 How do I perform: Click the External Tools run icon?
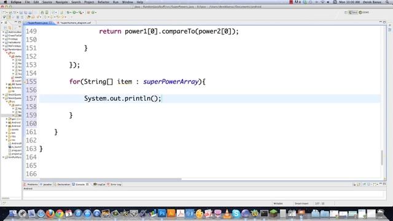(x=80, y=12)
